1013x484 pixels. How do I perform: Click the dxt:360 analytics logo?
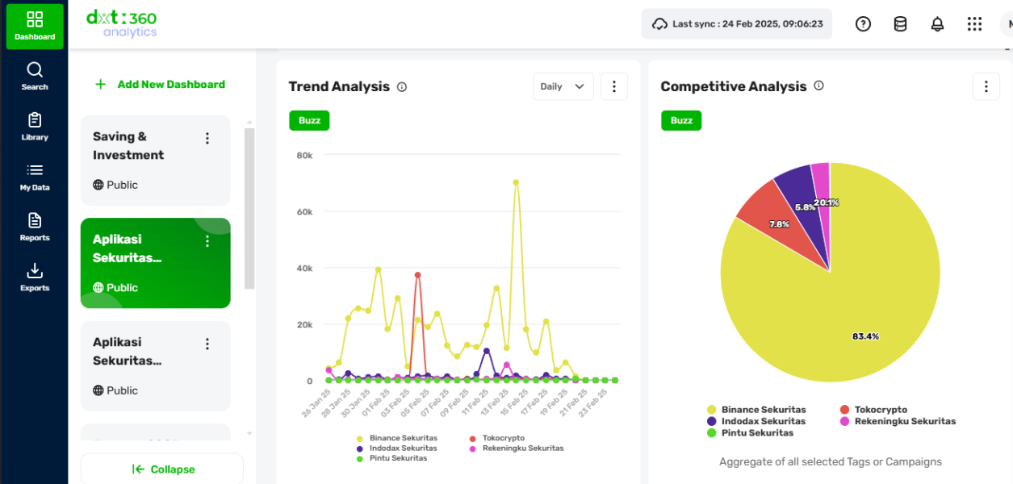click(x=122, y=23)
